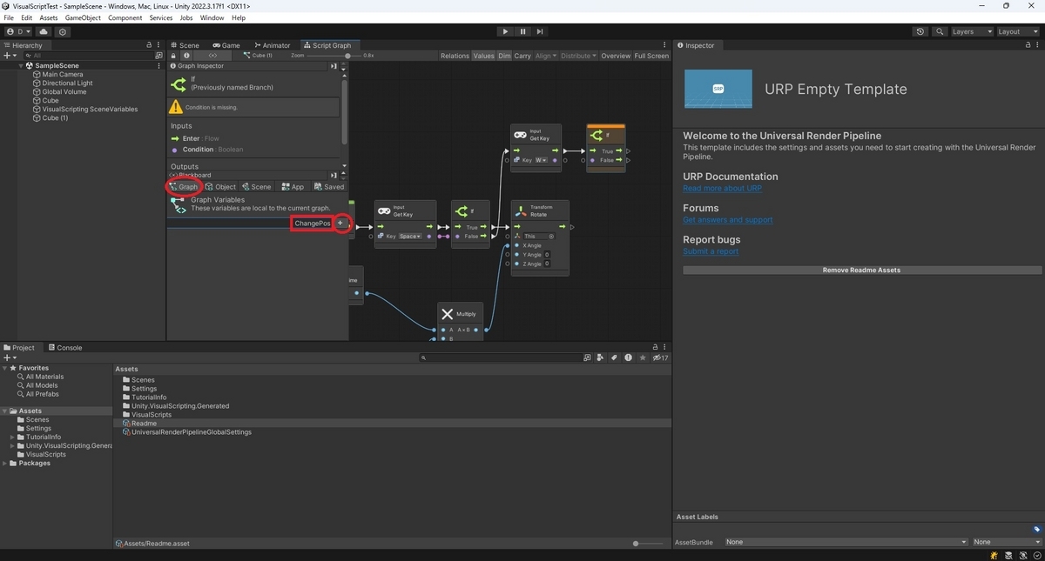Switch to the Game tab
The height and width of the screenshot is (561, 1045).
226,45
